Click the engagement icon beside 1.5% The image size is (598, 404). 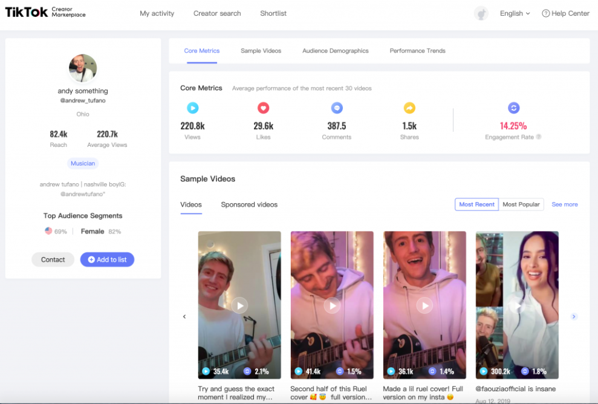(340, 371)
